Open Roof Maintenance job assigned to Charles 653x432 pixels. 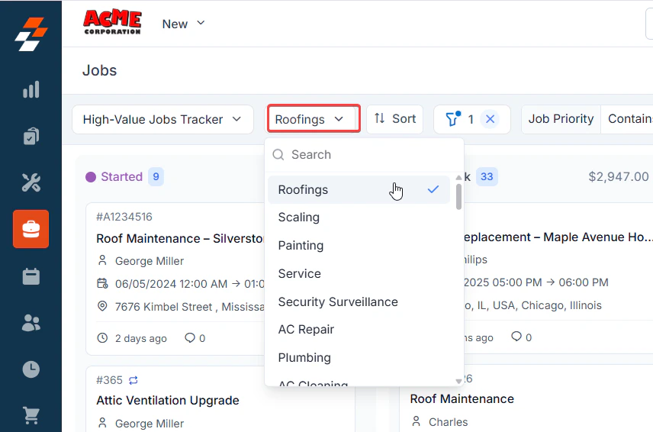tap(462, 399)
